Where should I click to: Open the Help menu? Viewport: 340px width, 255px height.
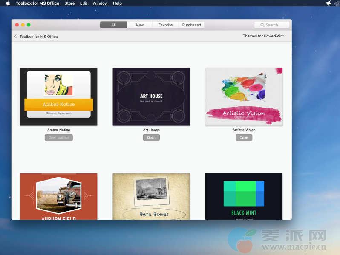118,3
